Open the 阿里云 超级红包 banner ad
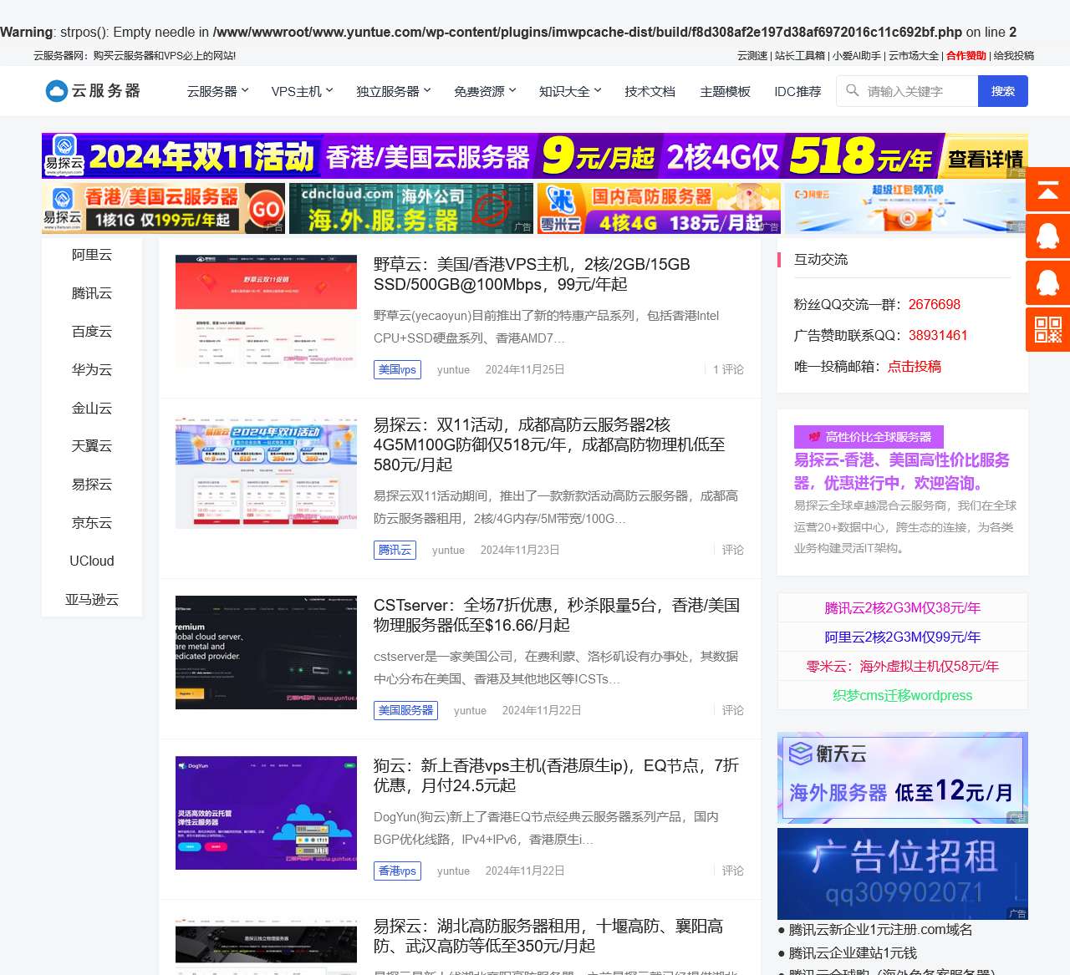1070x975 pixels. (x=906, y=208)
